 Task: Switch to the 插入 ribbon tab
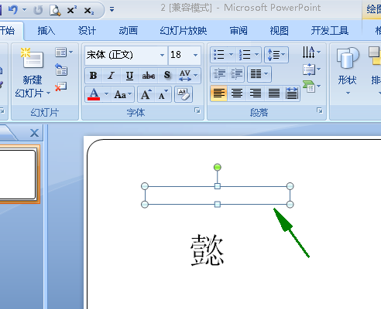point(46,31)
